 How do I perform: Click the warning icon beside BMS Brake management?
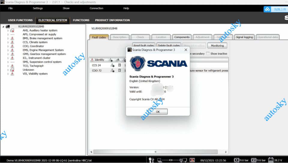12,38
